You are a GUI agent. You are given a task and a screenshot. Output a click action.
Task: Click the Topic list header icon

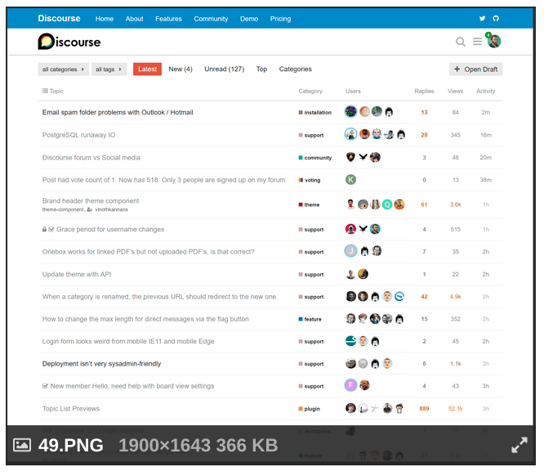click(45, 91)
